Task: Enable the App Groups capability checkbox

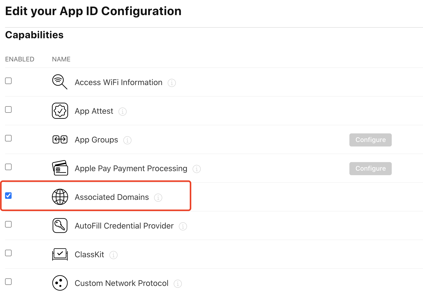Action: coord(8,138)
